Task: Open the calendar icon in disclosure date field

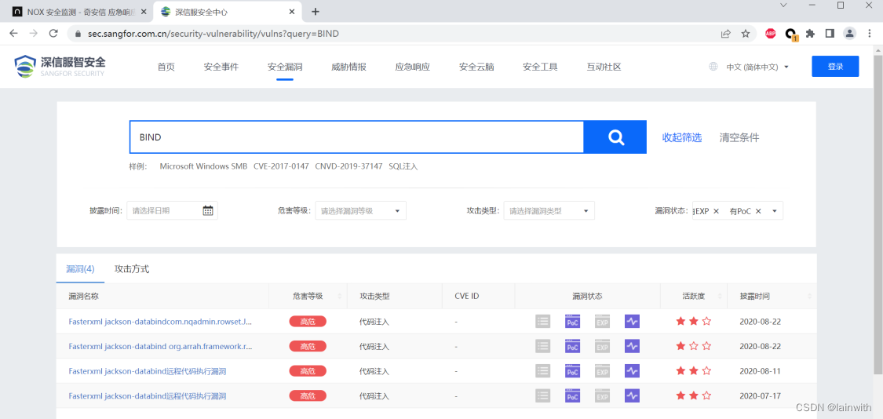Action: tap(208, 210)
